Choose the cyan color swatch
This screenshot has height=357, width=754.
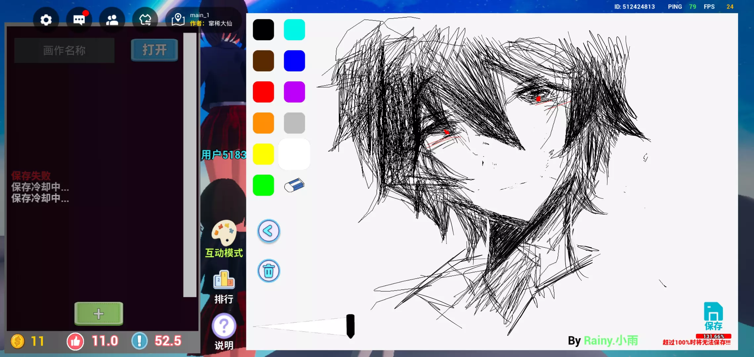(x=294, y=30)
